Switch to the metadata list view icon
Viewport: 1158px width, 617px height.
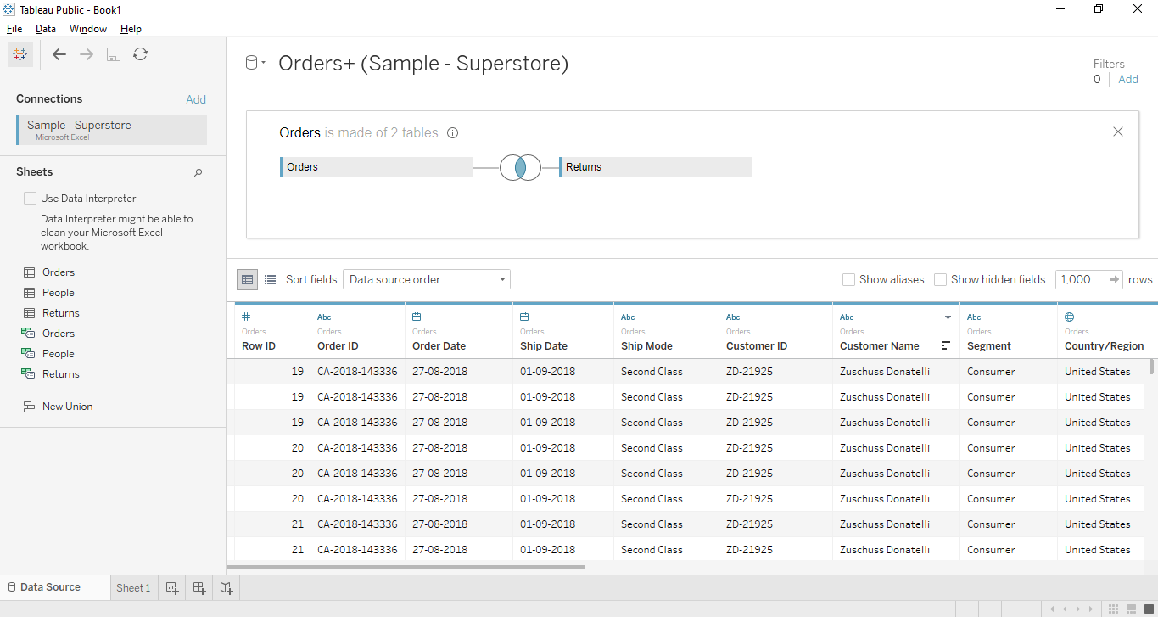tap(270, 279)
